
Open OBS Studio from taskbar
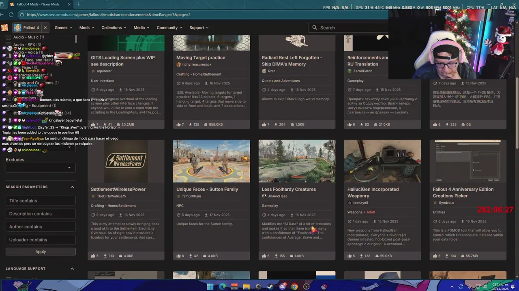click(x=307, y=287)
